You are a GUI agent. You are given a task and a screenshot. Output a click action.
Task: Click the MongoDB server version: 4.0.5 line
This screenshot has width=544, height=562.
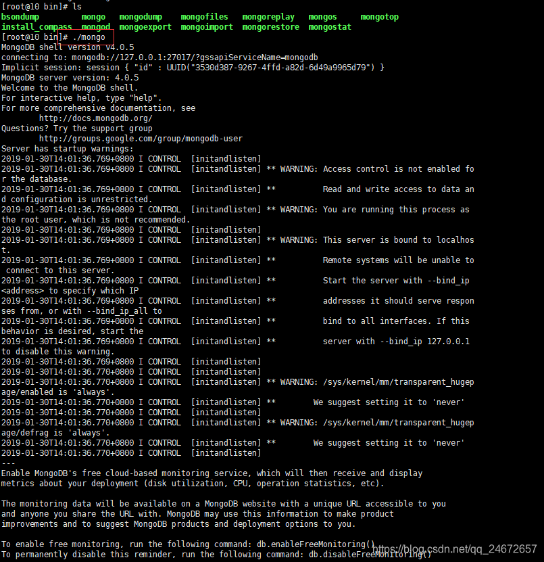pos(70,78)
